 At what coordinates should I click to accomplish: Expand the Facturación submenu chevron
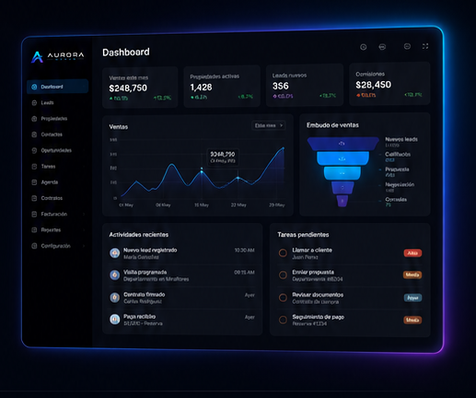(84, 214)
